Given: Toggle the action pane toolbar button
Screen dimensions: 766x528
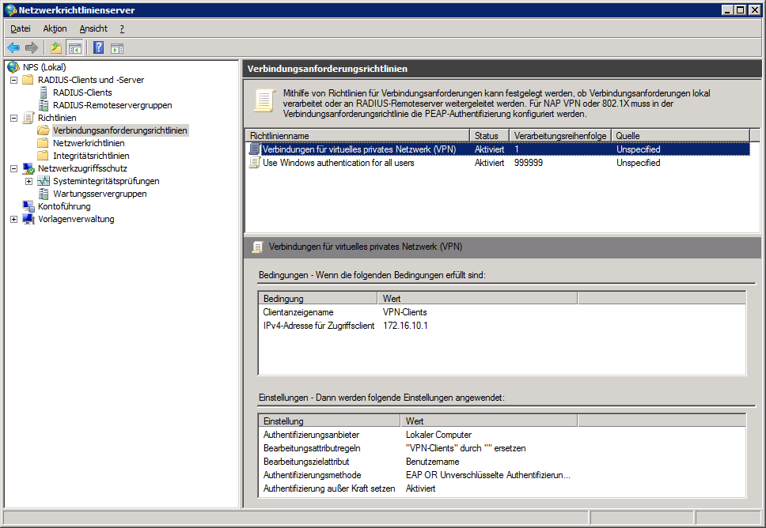Looking at the screenshot, I should tap(117, 47).
